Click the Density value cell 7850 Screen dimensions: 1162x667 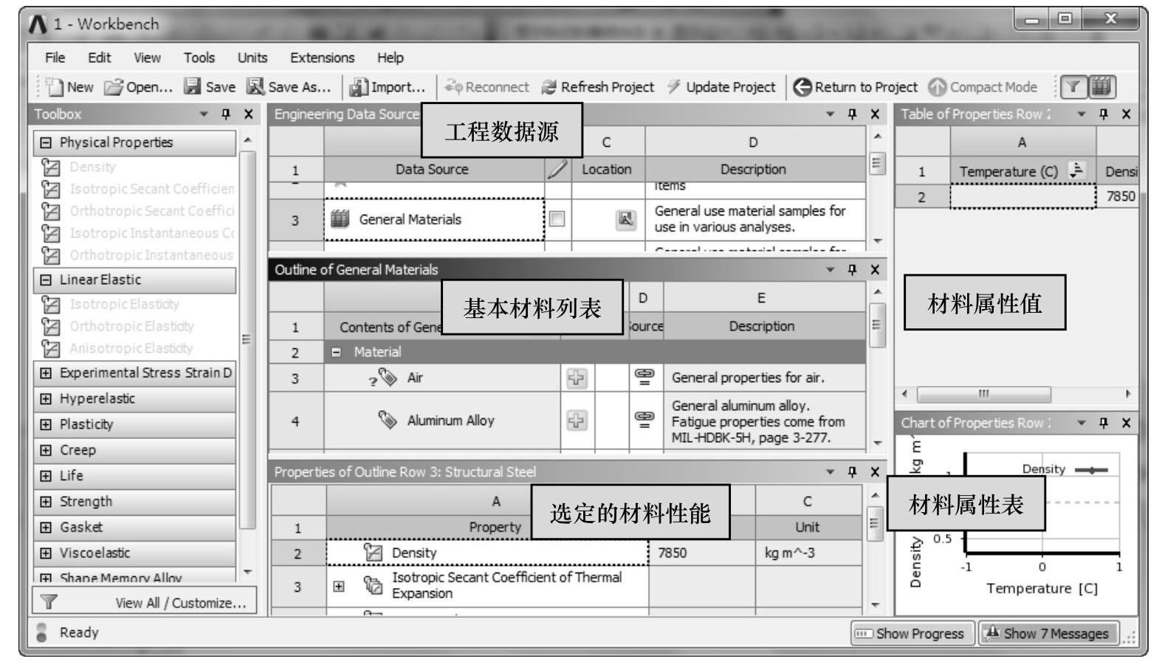click(x=701, y=553)
